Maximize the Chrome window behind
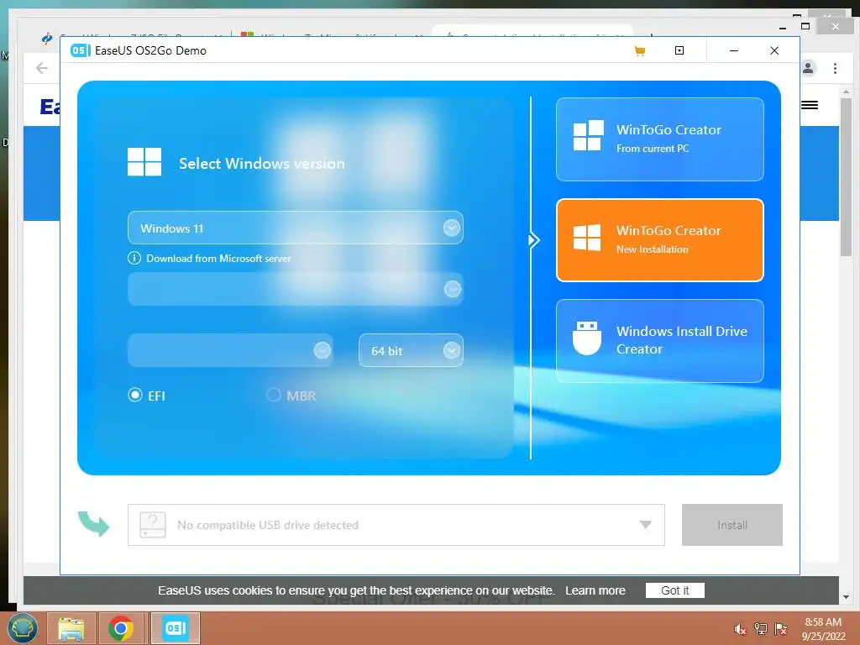This screenshot has height=645, width=860. click(x=805, y=26)
